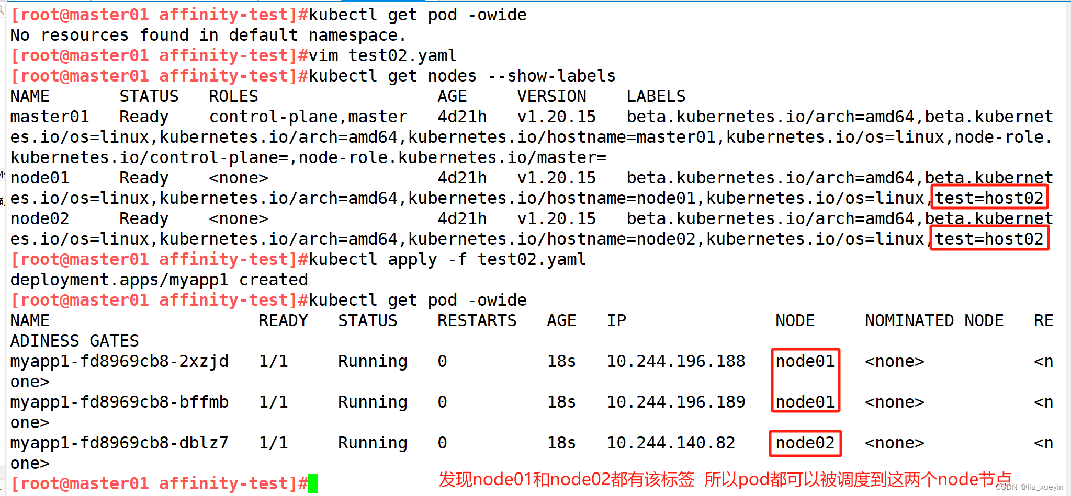
Task: Click the LABELS column header
Action: coord(656,96)
